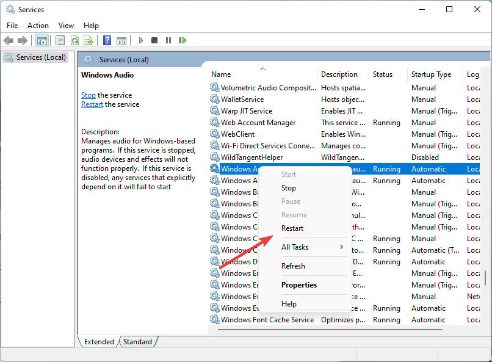492x362 pixels.
Task: Click the vertical scrollbar thumb of the services list
Action: click(485, 278)
